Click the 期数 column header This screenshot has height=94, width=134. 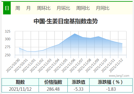pos(20,82)
